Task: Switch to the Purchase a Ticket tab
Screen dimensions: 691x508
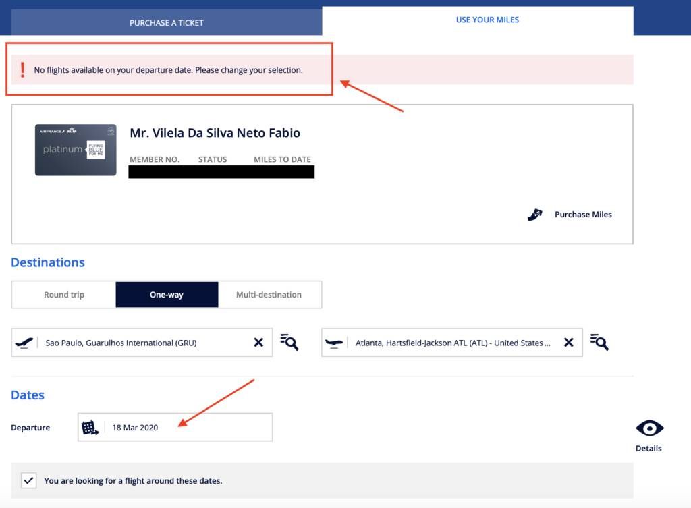Action: pos(167,22)
